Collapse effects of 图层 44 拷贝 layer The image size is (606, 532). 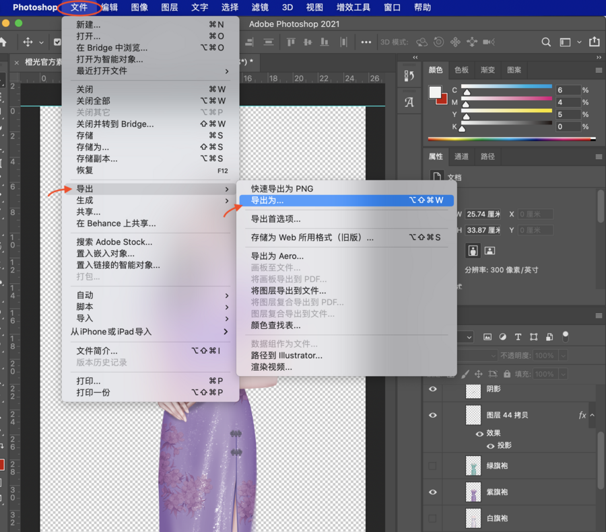593,416
